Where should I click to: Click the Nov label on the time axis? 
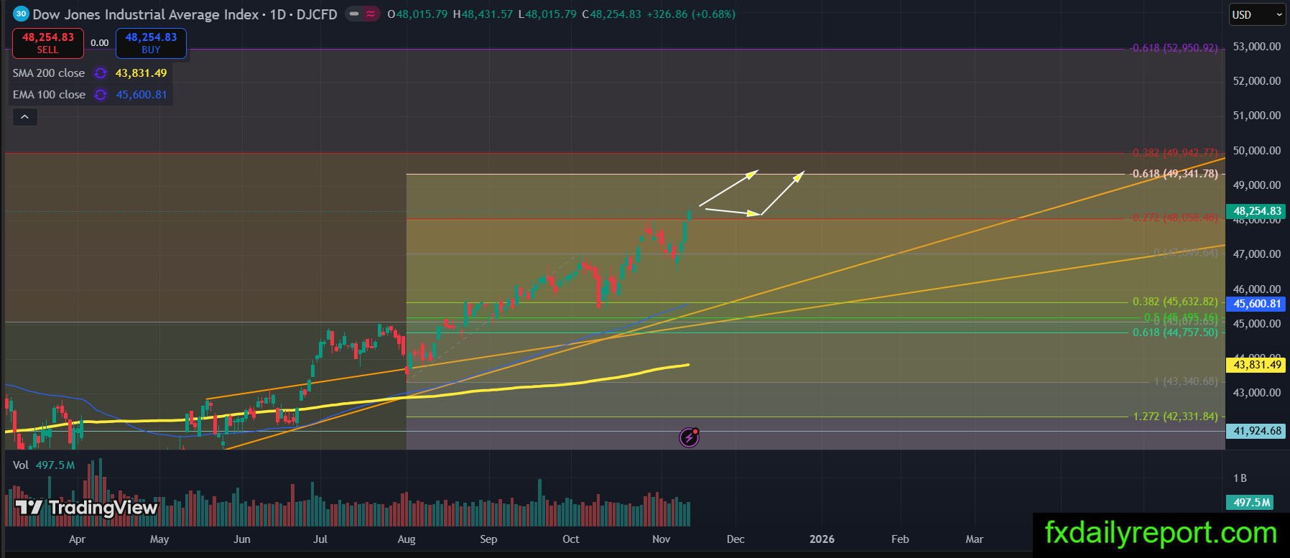point(662,539)
